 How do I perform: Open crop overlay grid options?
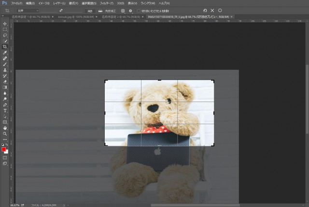pos(123,10)
